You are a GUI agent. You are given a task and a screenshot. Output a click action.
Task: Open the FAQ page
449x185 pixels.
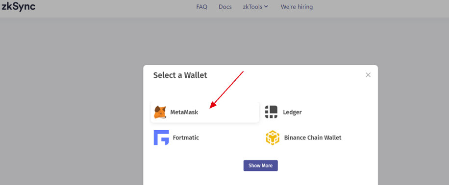click(x=201, y=6)
